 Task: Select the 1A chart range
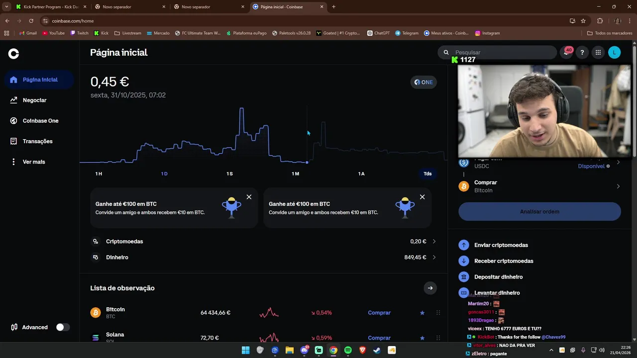[x=361, y=174]
